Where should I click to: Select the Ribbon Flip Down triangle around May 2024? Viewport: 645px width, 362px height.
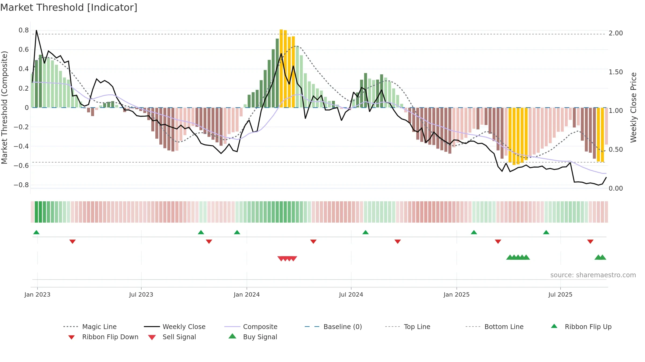click(313, 242)
